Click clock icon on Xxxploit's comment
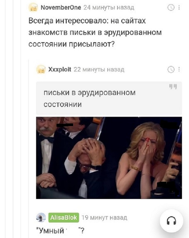Viewport: 189px width, 238px height. tap(171, 69)
